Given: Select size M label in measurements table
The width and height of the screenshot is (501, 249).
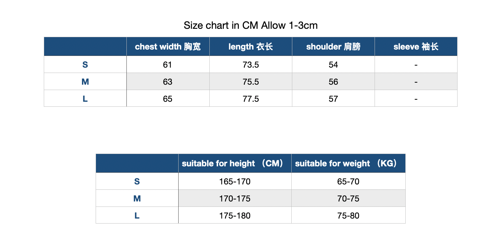Looking at the screenshot, I should (85, 82).
